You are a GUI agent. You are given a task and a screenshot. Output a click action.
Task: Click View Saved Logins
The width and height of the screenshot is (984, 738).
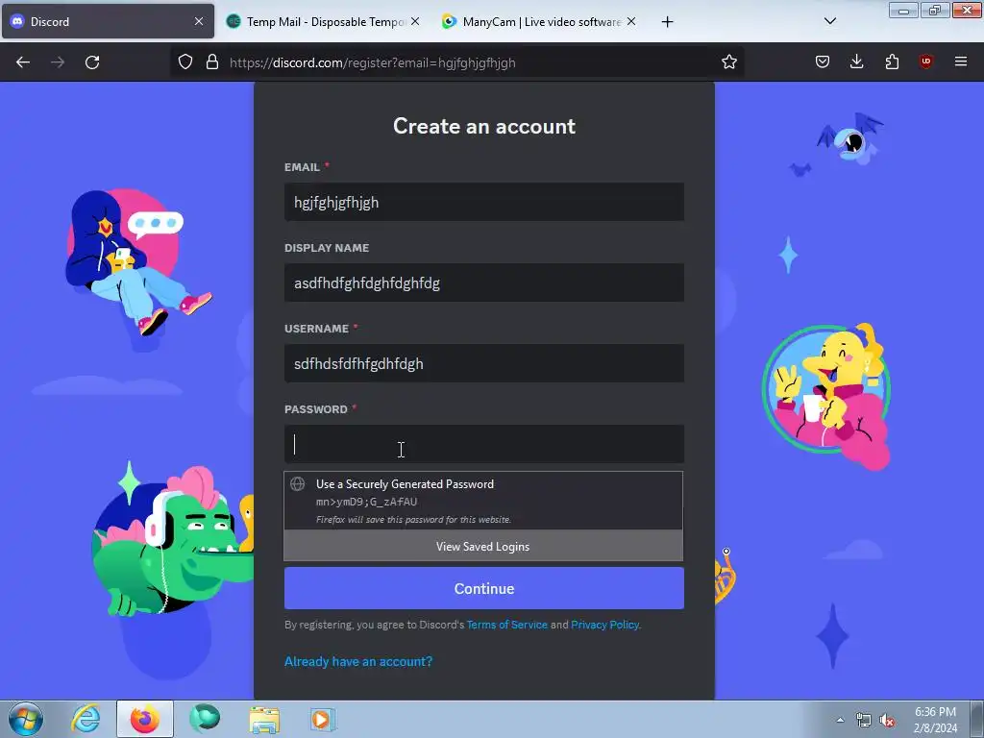click(x=483, y=546)
